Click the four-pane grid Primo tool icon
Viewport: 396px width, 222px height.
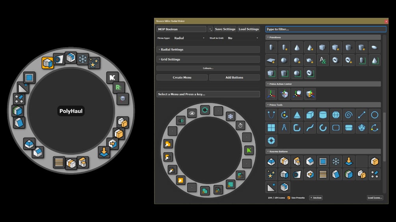271,128
